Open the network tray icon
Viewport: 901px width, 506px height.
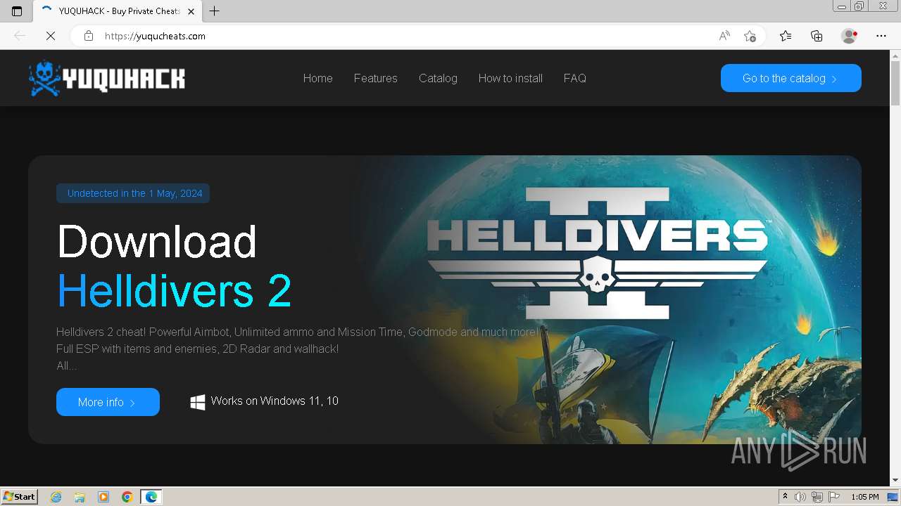click(x=817, y=497)
